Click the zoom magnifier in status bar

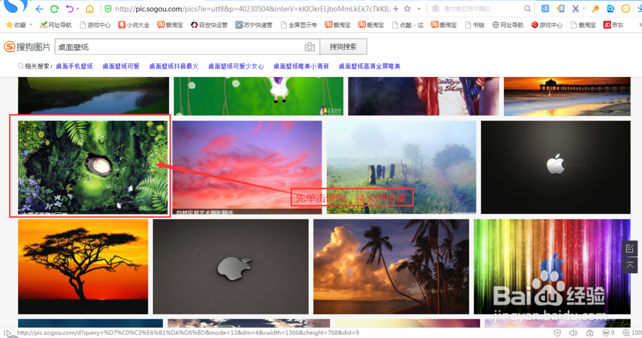tap(626, 333)
